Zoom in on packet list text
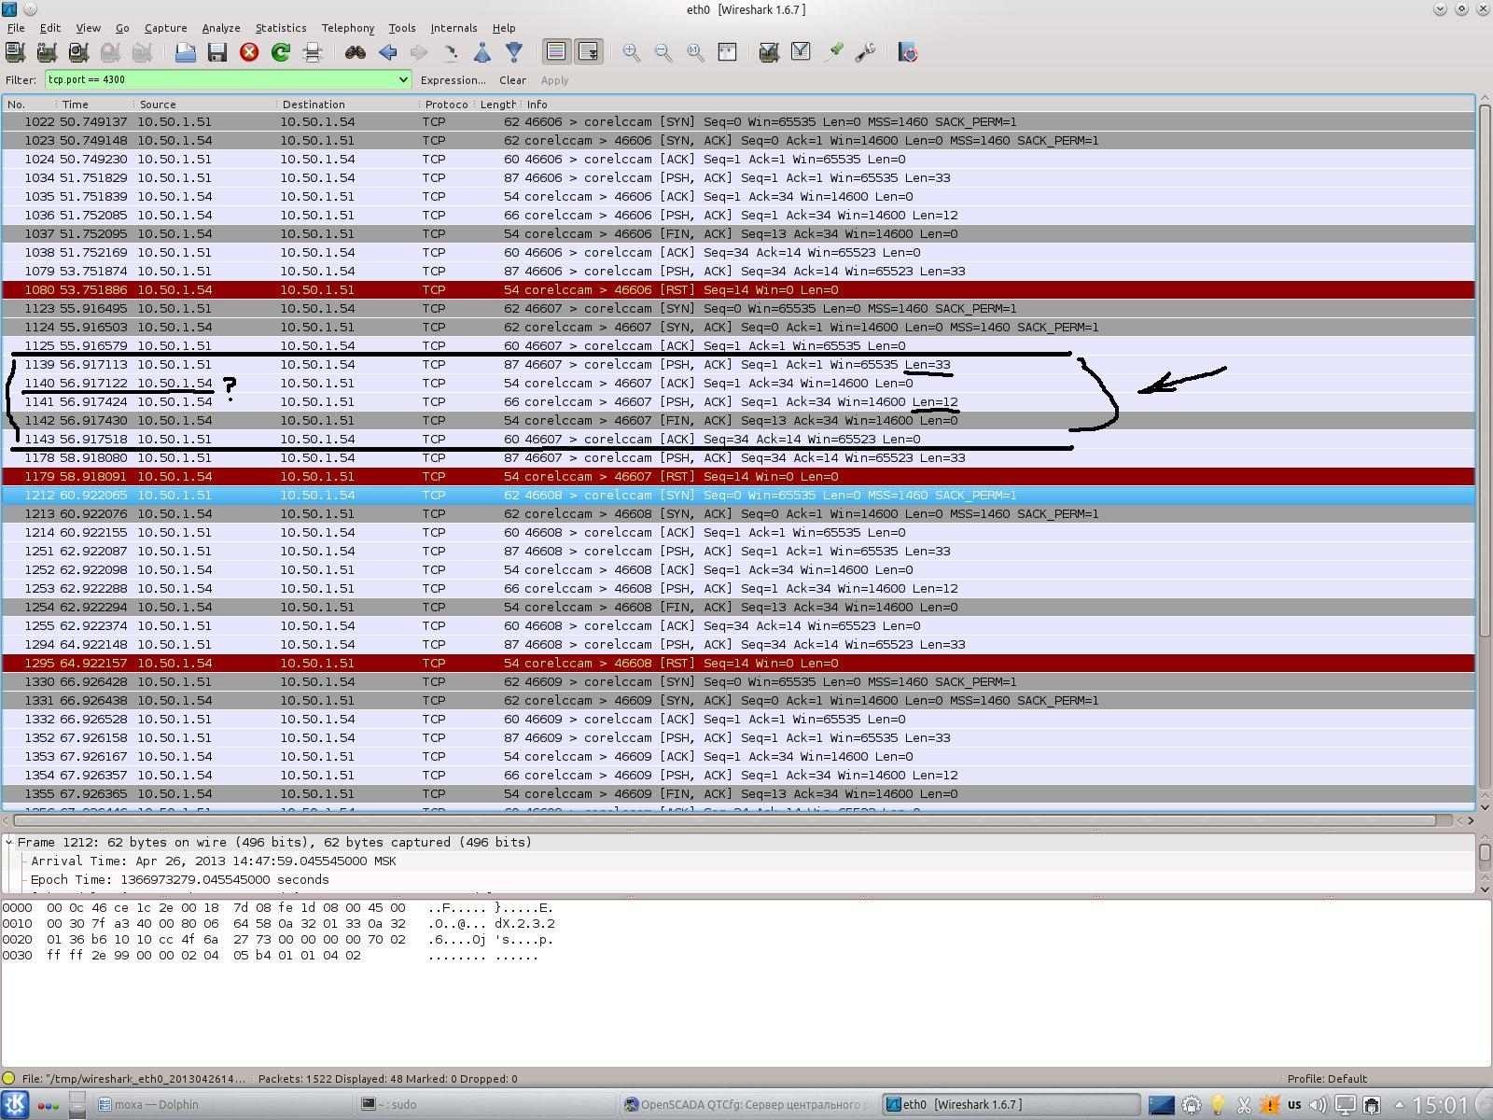This screenshot has height=1120, width=1493. (632, 52)
